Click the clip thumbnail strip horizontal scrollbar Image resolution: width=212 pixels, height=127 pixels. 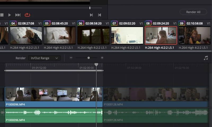106,51
